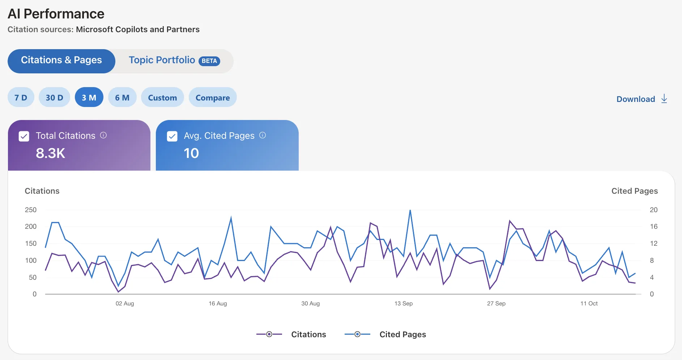Screen dimensions: 682x360
Task: Click the 16 Aug date label
Action: pyautogui.click(x=218, y=304)
